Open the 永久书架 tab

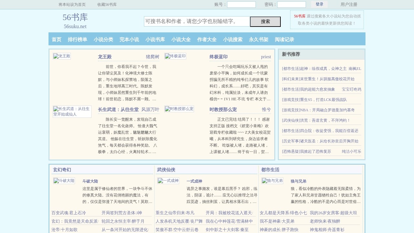[258, 39]
